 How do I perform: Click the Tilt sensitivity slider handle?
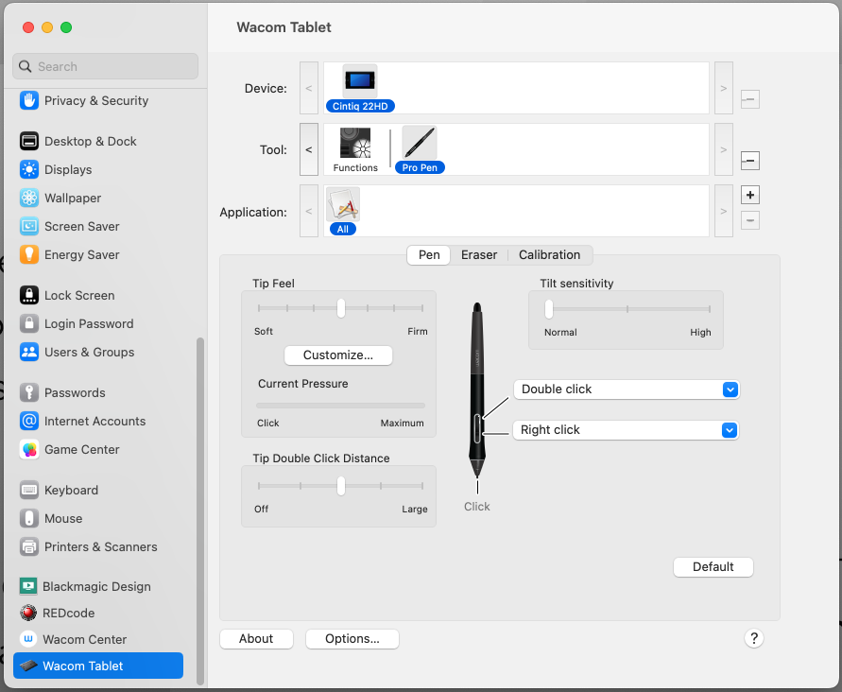pos(549,309)
